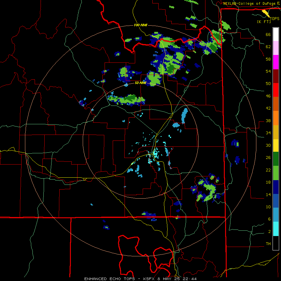Screen dimensions: 281x281
Task: Click the 46 legend value
Action: [x=268, y=96]
